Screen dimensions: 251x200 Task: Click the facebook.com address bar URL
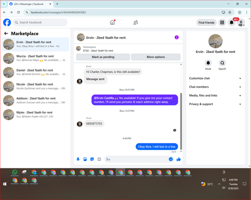(x=58, y=12)
